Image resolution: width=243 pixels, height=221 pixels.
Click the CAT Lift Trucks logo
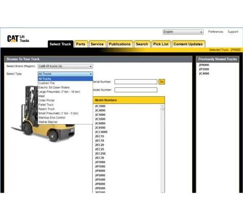pos(18,39)
